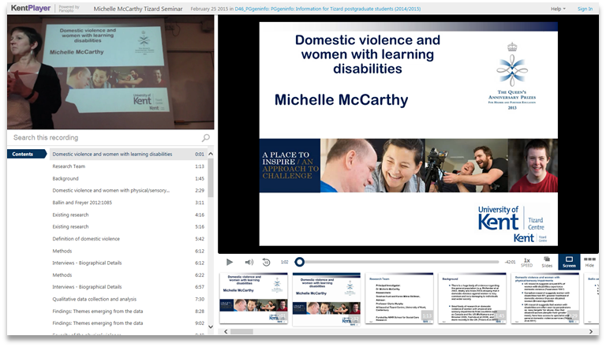Screen dimensions: 606x347
Task: Click the Sign In link
Action: [585, 9]
